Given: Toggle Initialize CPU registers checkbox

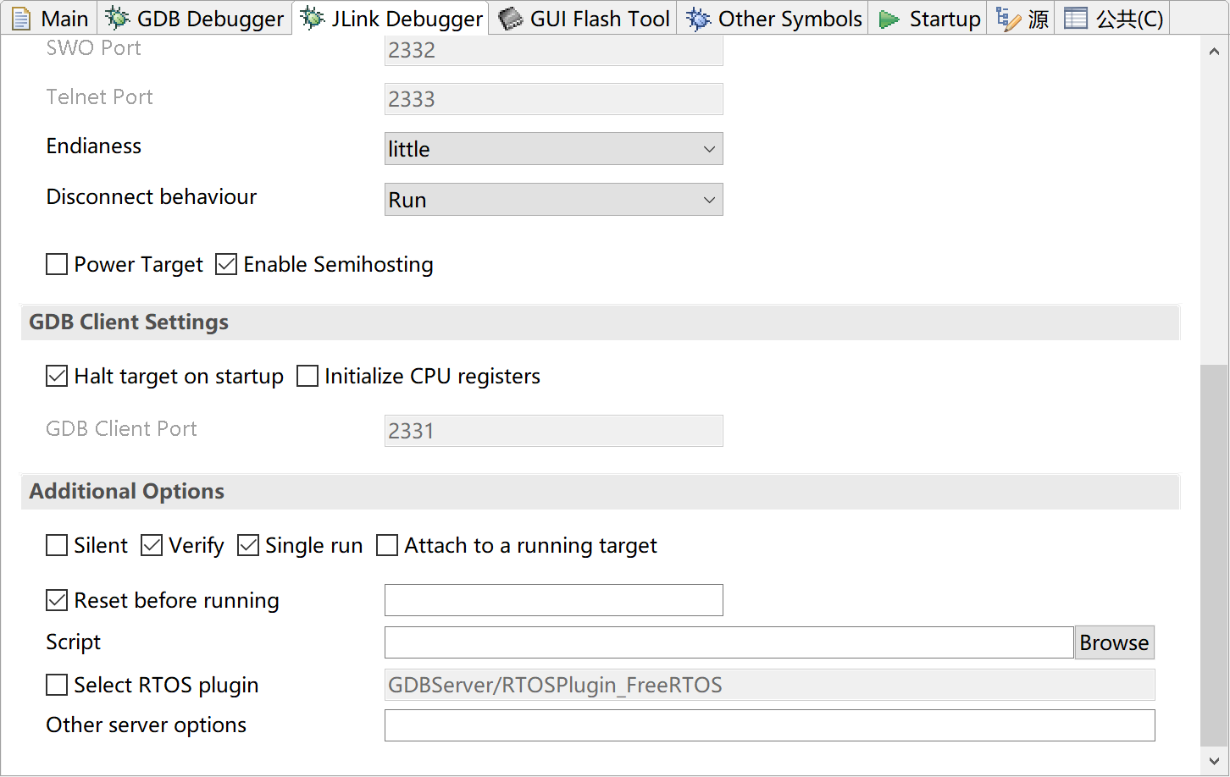Looking at the screenshot, I should [x=307, y=376].
